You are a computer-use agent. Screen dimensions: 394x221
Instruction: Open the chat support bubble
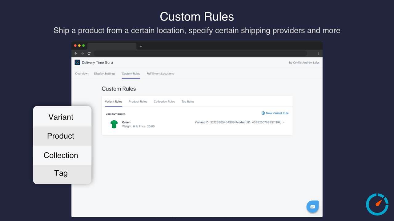[x=312, y=207]
